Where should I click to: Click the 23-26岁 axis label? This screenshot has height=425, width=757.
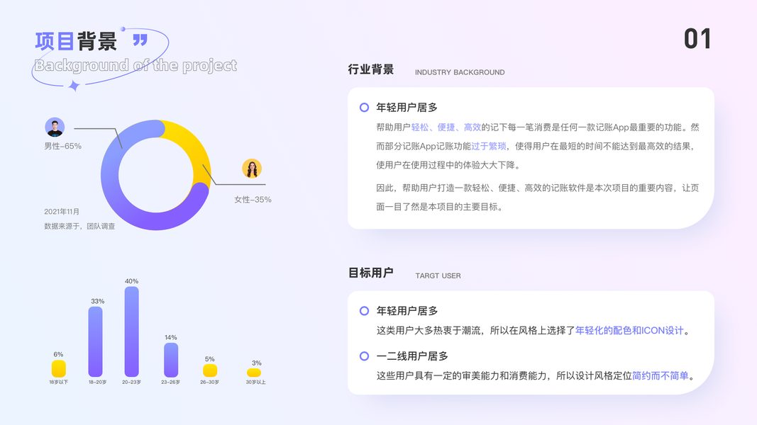coord(171,382)
